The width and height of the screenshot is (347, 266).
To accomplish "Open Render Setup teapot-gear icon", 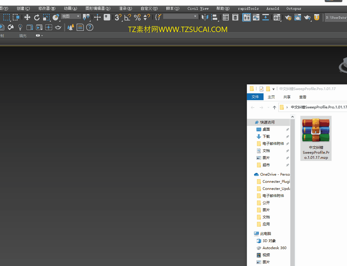I will (288, 17).
